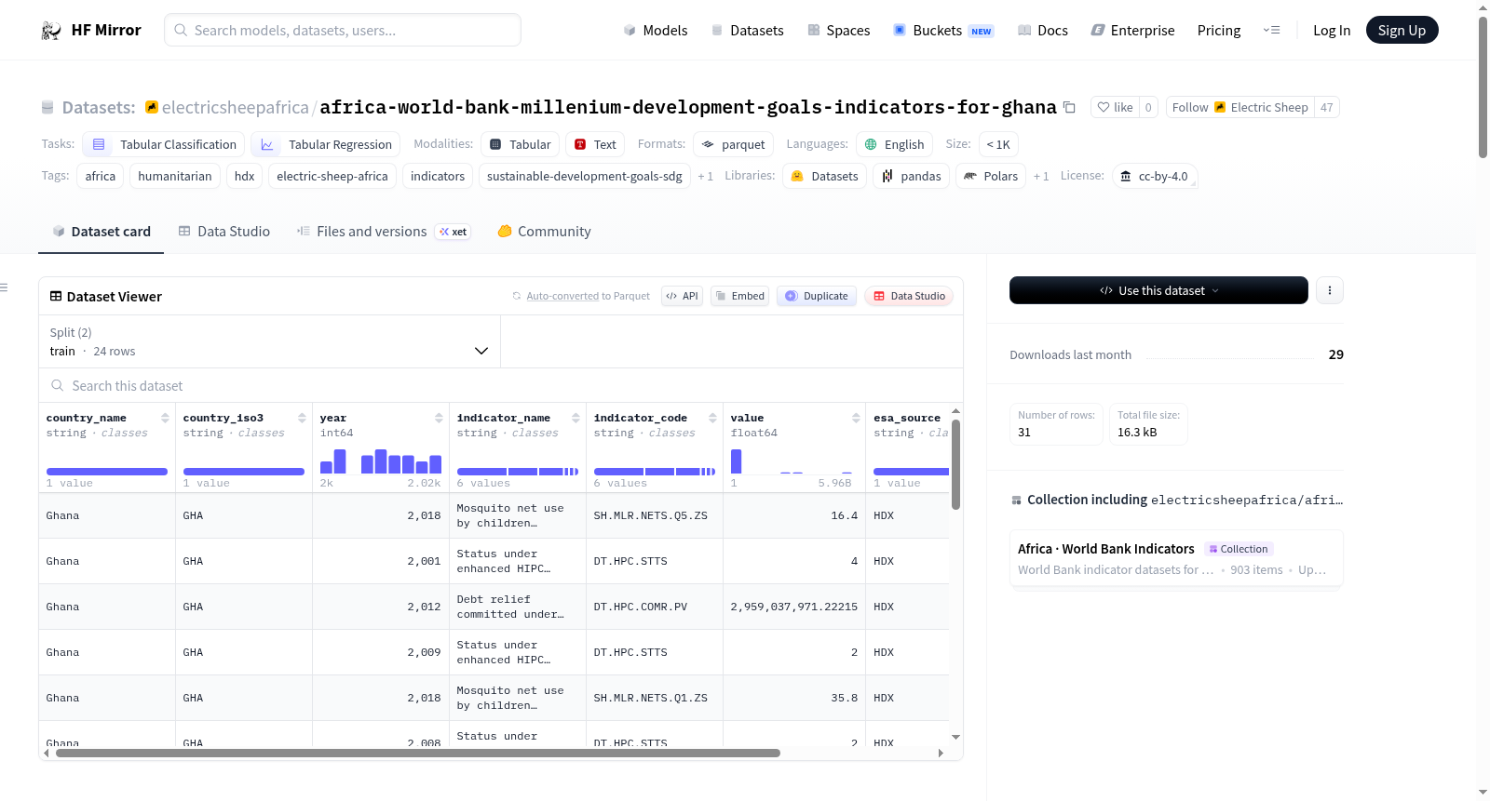Open the Spaces nav item
The height and width of the screenshot is (801, 1490).
click(839, 31)
